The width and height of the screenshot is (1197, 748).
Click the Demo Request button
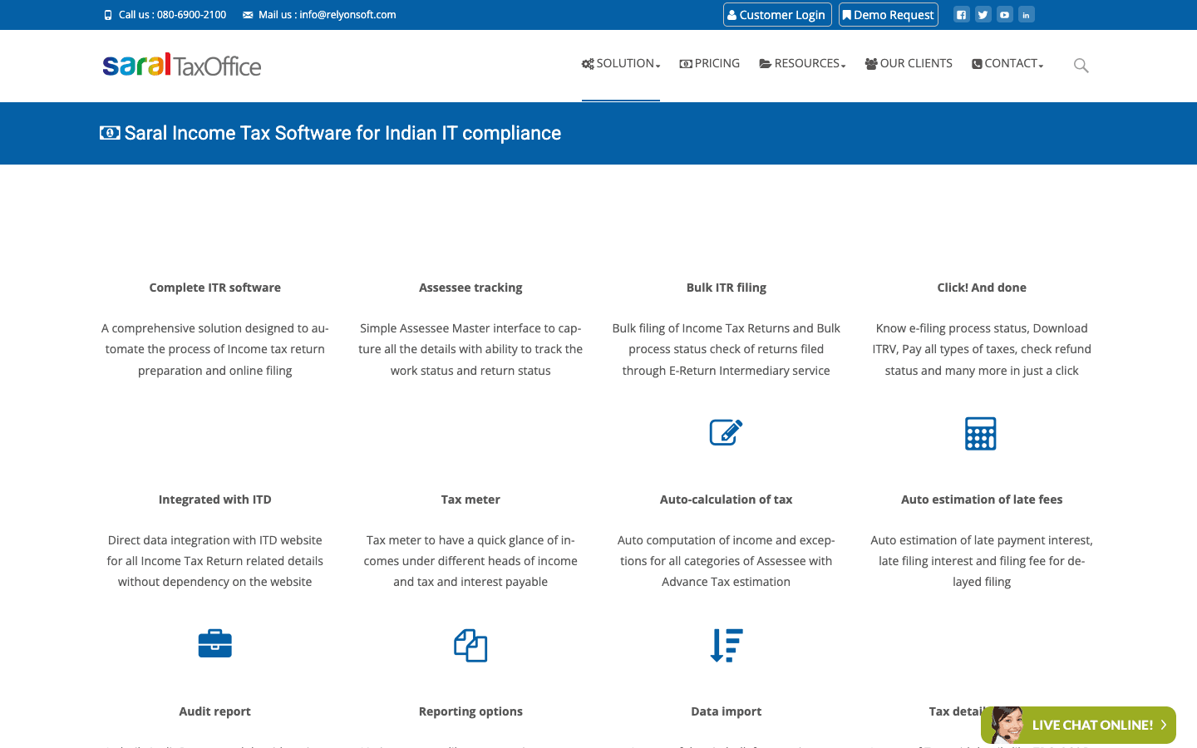(889, 15)
